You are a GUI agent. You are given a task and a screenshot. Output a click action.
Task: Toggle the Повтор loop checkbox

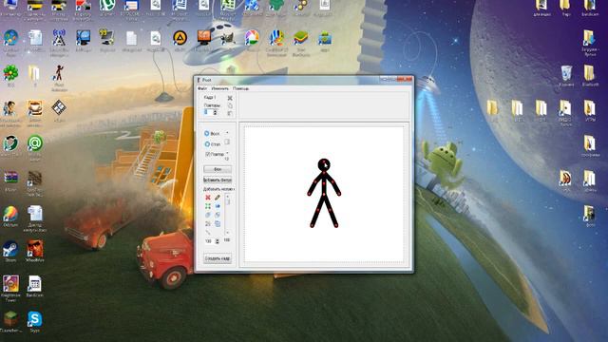tap(207, 154)
